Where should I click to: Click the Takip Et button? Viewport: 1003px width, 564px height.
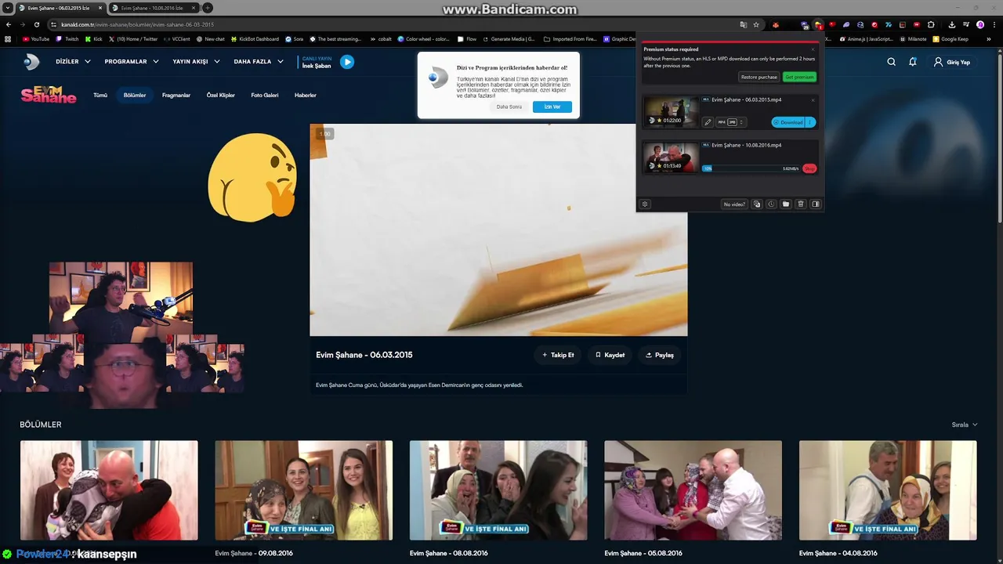(x=558, y=355)
